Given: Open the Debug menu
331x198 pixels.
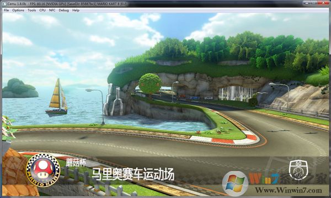Looking at the screenshot, I should (x=64, y=10).
